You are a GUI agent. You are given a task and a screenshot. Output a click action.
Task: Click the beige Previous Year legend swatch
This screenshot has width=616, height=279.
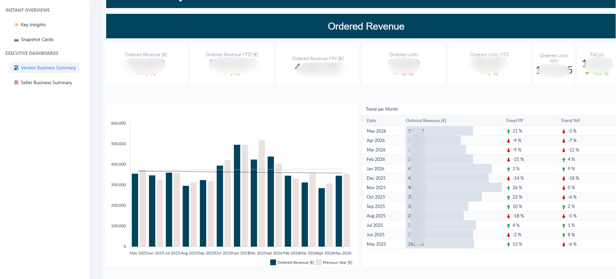[x=318, y=263]
